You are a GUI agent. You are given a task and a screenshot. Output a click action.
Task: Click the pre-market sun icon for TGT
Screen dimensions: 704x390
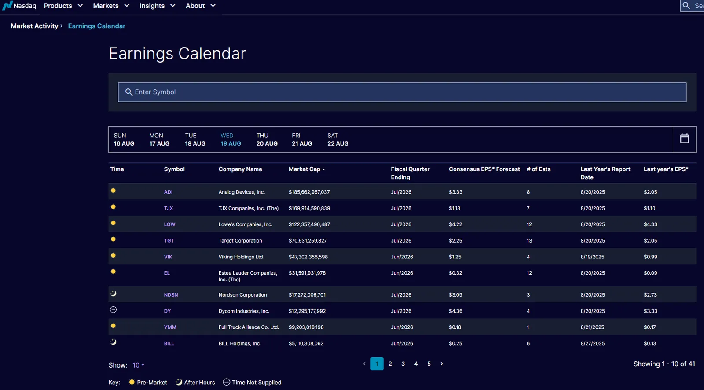113,239
